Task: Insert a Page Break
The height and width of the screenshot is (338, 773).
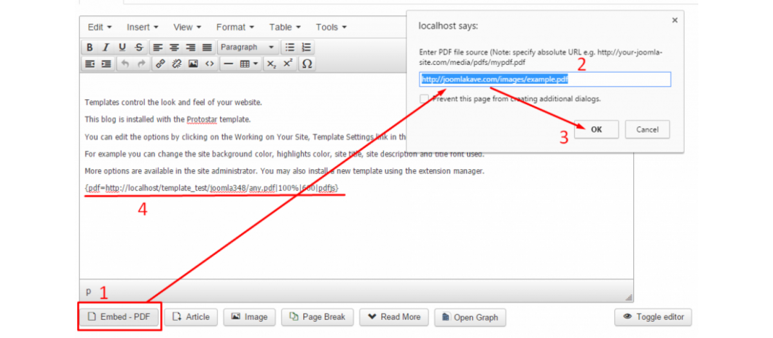Action: tap(318, 317)
